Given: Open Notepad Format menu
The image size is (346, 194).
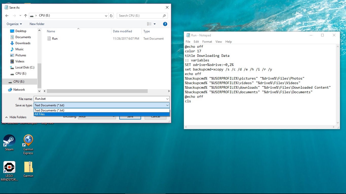Looking at the screenshot, I should point(207,42).
